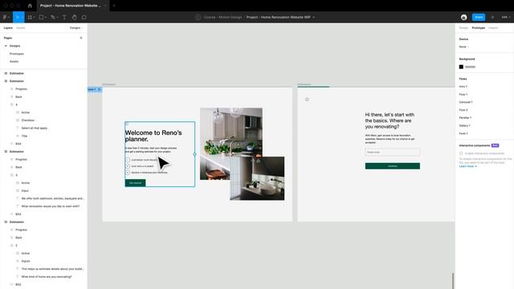This screenshot has width=514, height=289.
Task: Click the user avatar in toolbar
Action: point(463,17)
